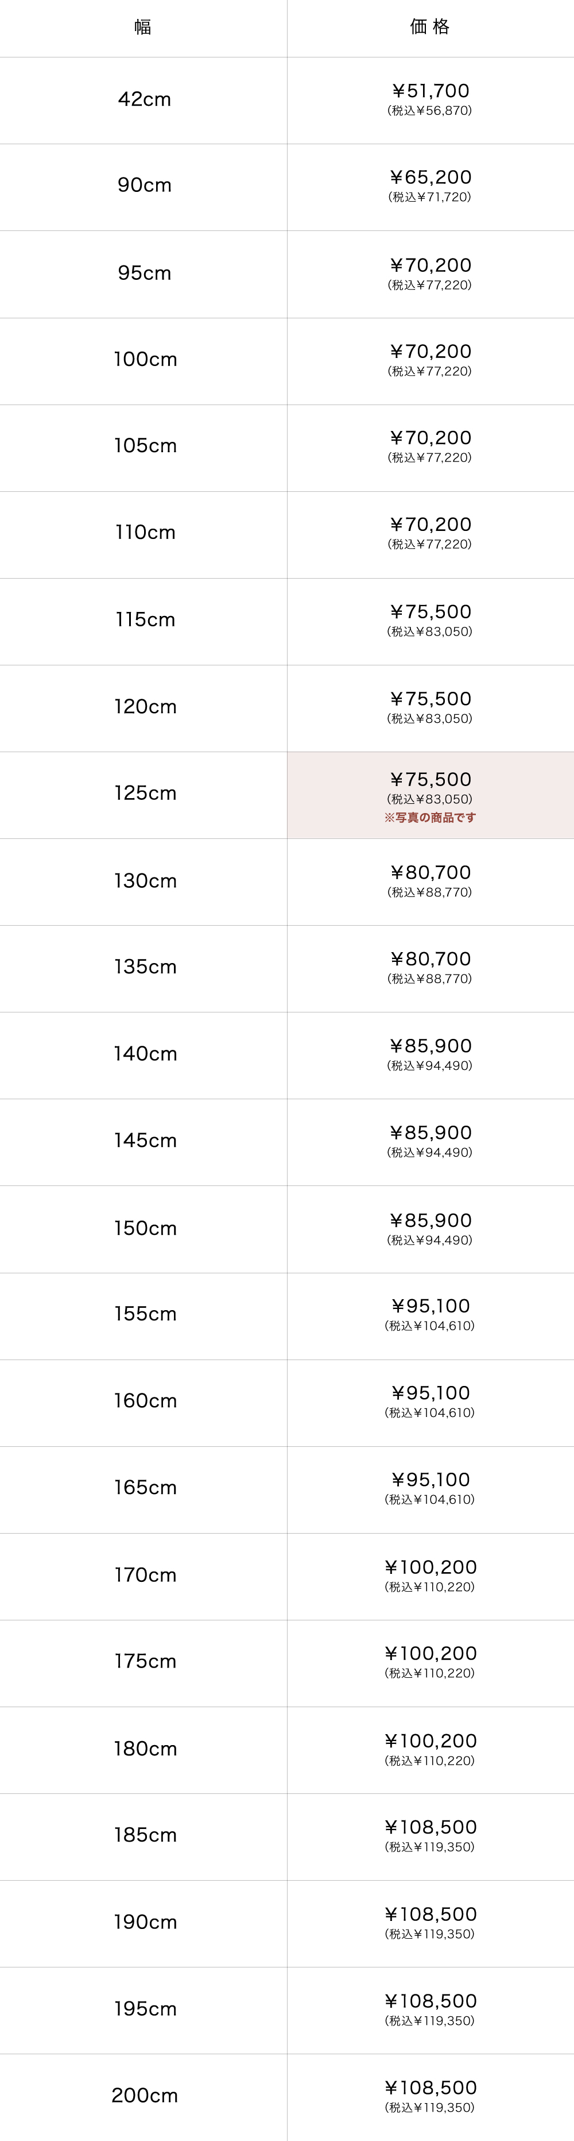Viewport: 574px width, 2141px height.
Task: Click the ¥80,700 price for 130cm
Action: pos(430,873)
